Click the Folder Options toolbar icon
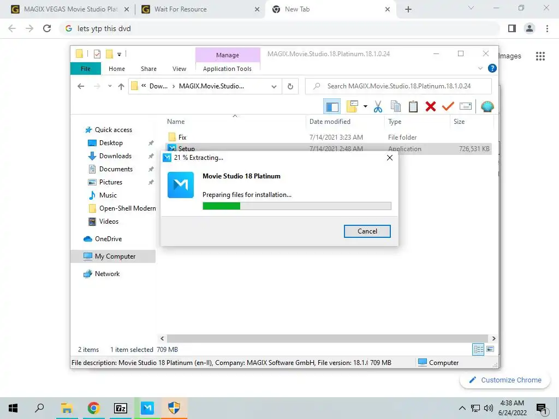 [x=352, y=106]
